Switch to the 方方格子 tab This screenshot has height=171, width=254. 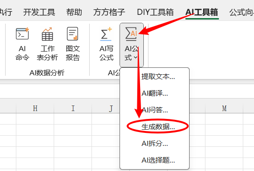pyautogui.click(x=109, y=12)
